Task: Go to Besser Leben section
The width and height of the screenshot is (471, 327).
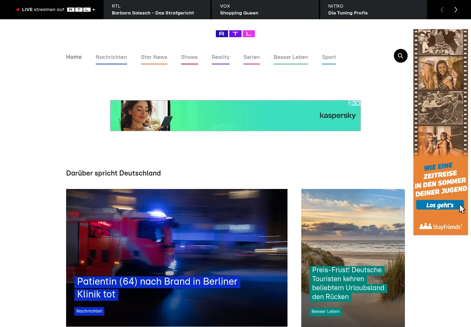Action: point(291,57)
